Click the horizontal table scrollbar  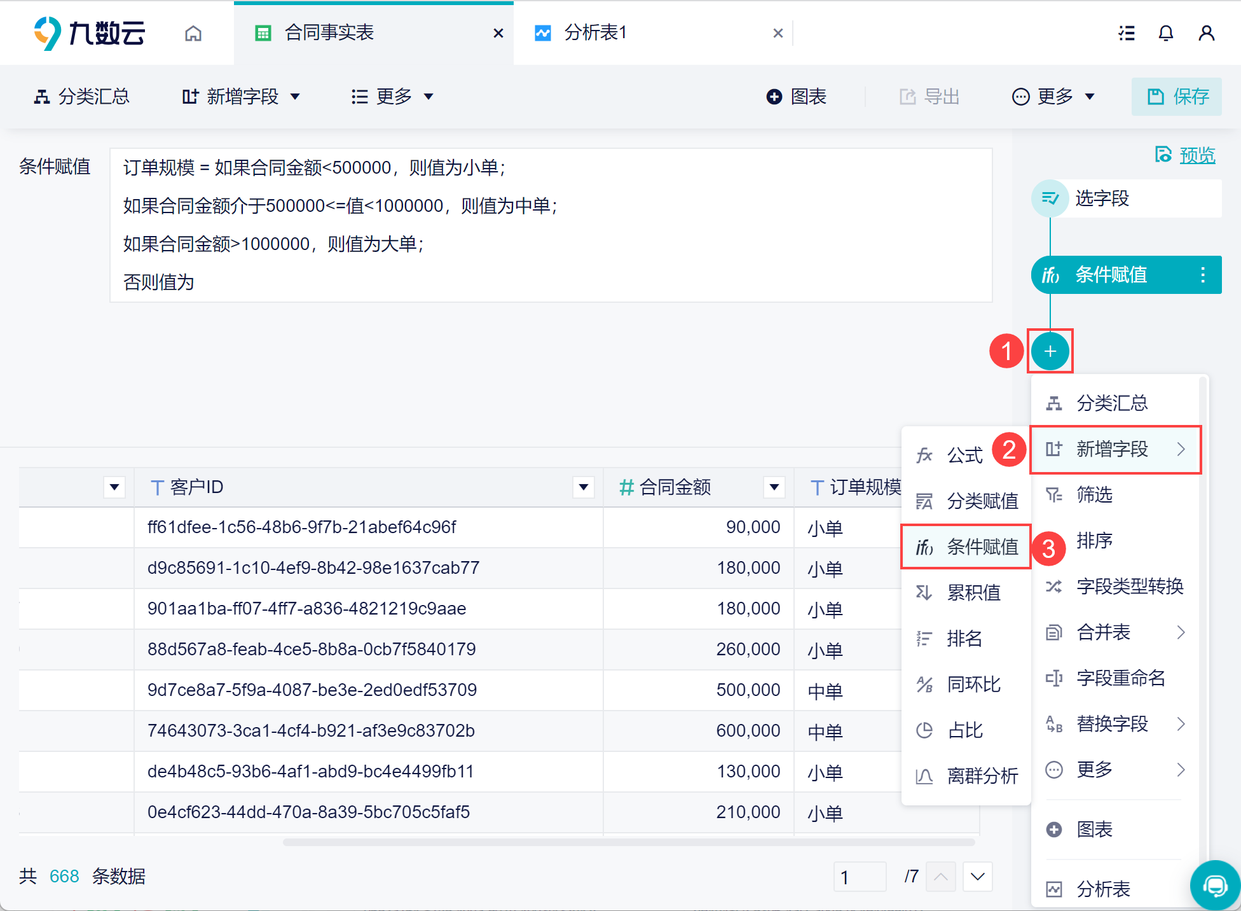click(628, 842)
